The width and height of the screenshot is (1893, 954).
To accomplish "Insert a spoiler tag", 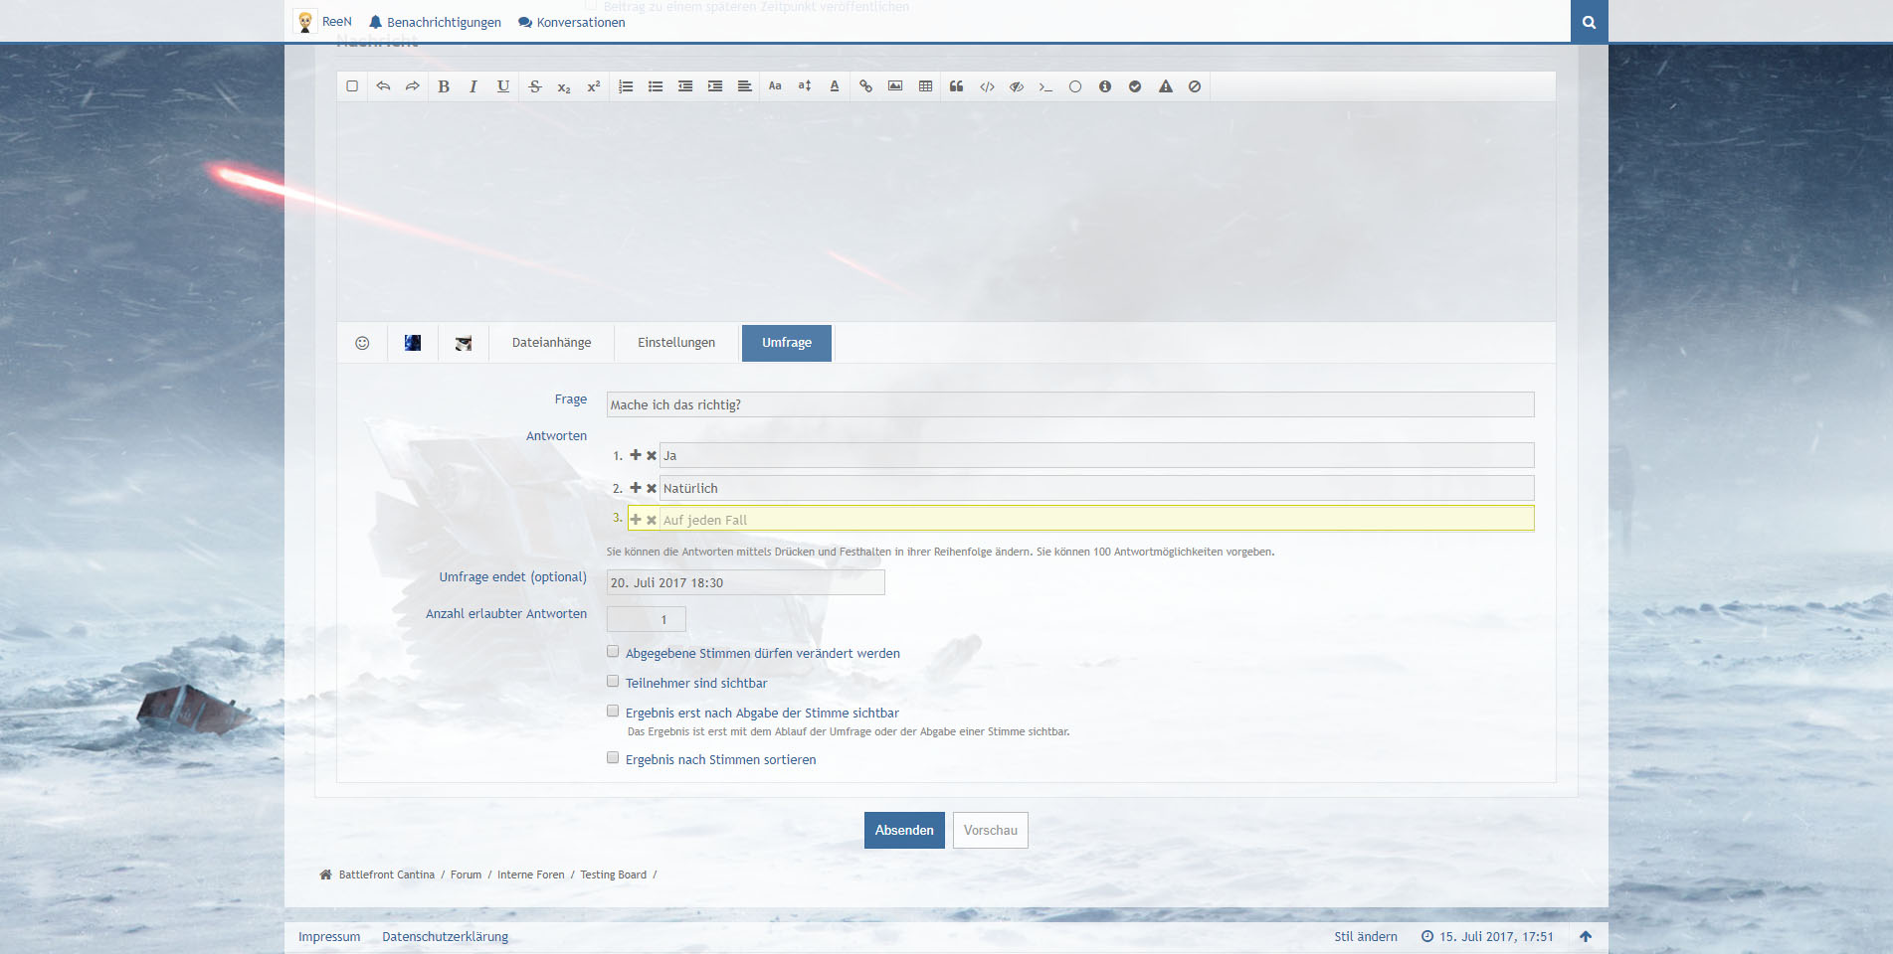I will tap(1017, 86).
